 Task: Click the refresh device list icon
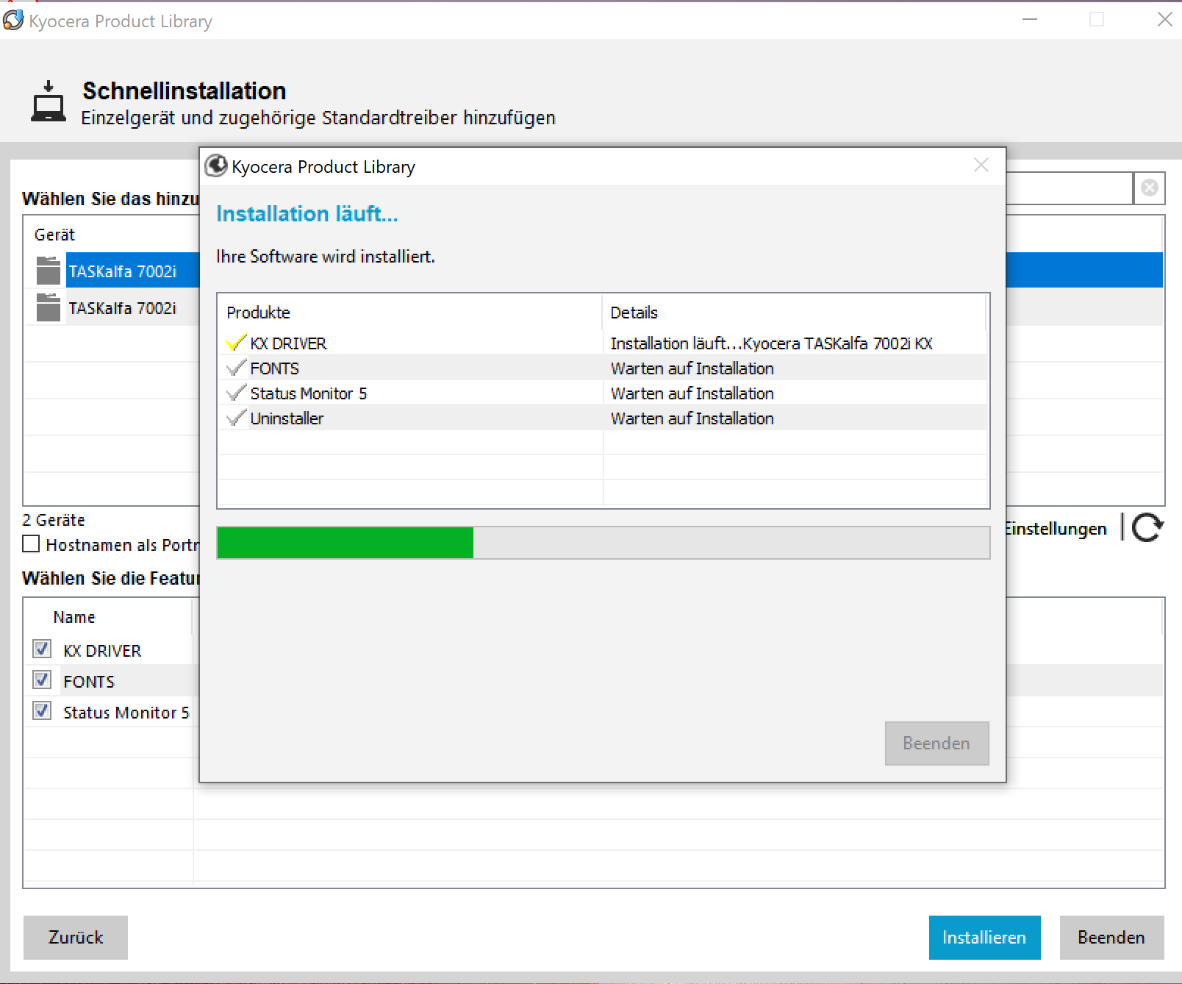[x=1147, y=527]
